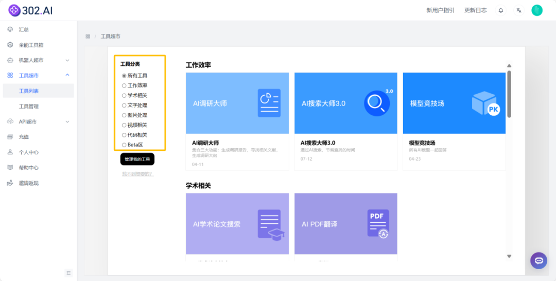Click the 302.AI logo
The width and height of the screenshot is (556, 281).
(30, 10)
